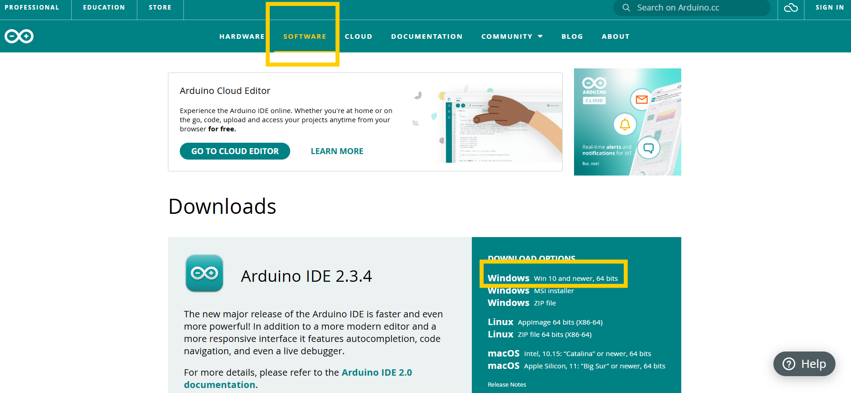Click the Downloads heading

click(x=222, y=207)
